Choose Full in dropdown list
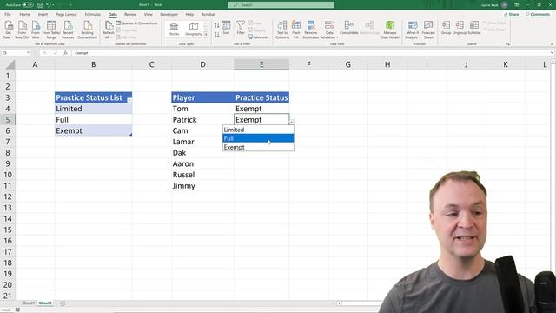 [258, 138]
